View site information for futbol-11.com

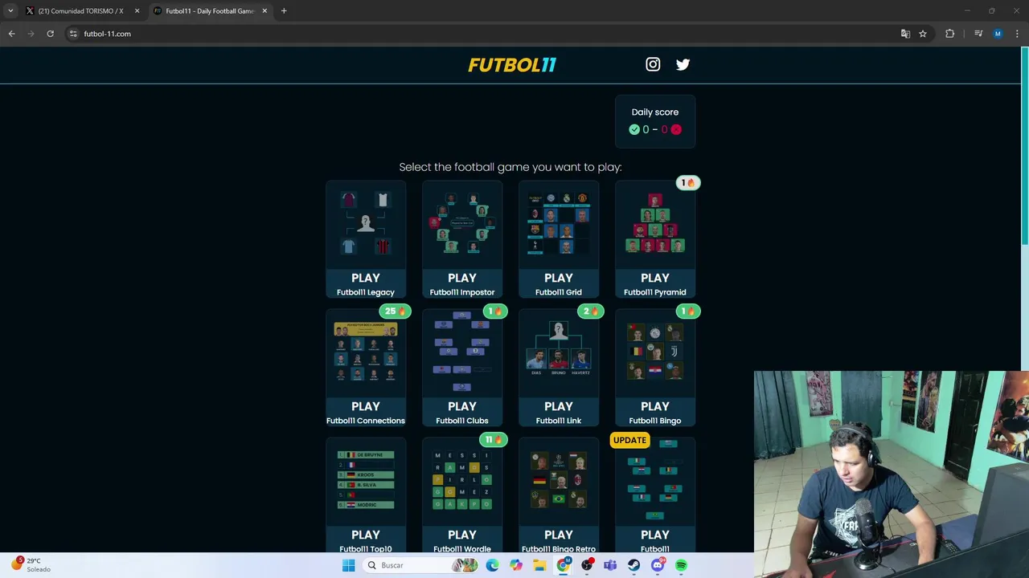[73, 34]
